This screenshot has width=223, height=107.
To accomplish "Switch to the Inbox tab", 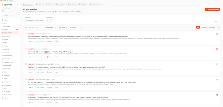I will click(38, 4).
